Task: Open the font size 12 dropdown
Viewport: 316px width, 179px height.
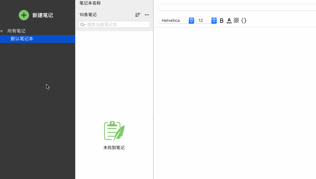Action: pos(206,21)
